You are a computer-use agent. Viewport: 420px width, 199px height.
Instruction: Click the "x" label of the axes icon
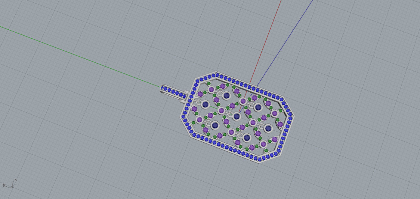coord(15,180)
